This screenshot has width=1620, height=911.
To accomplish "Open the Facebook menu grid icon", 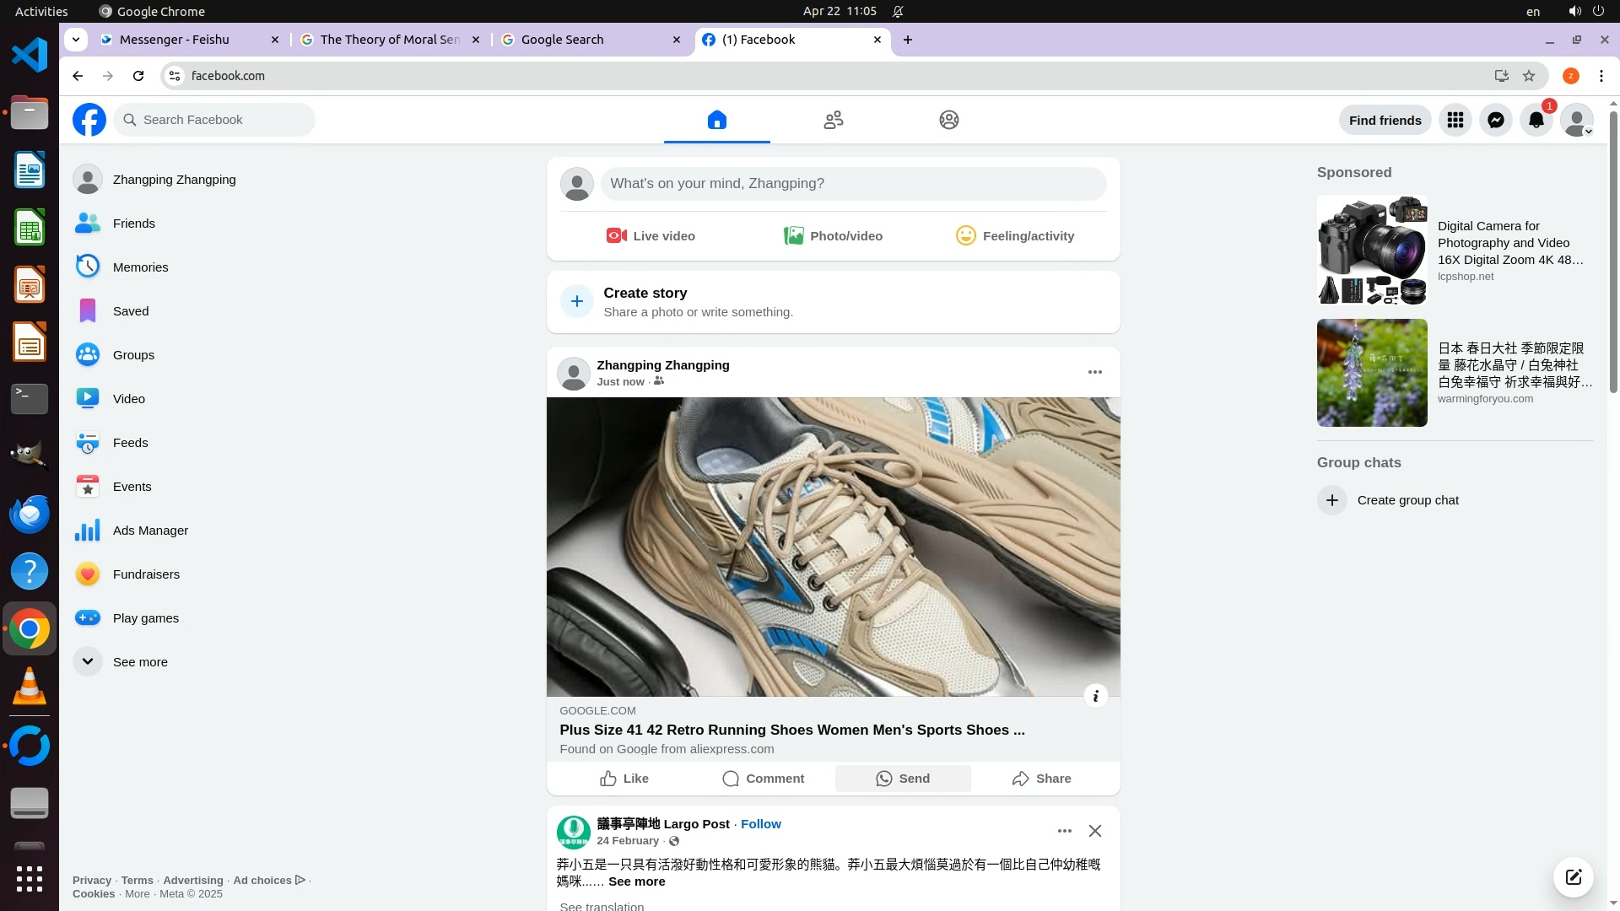I will pyautogui.click(x=1455, y=120).
